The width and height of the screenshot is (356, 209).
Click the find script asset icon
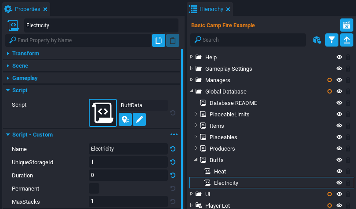click(125, 119)
